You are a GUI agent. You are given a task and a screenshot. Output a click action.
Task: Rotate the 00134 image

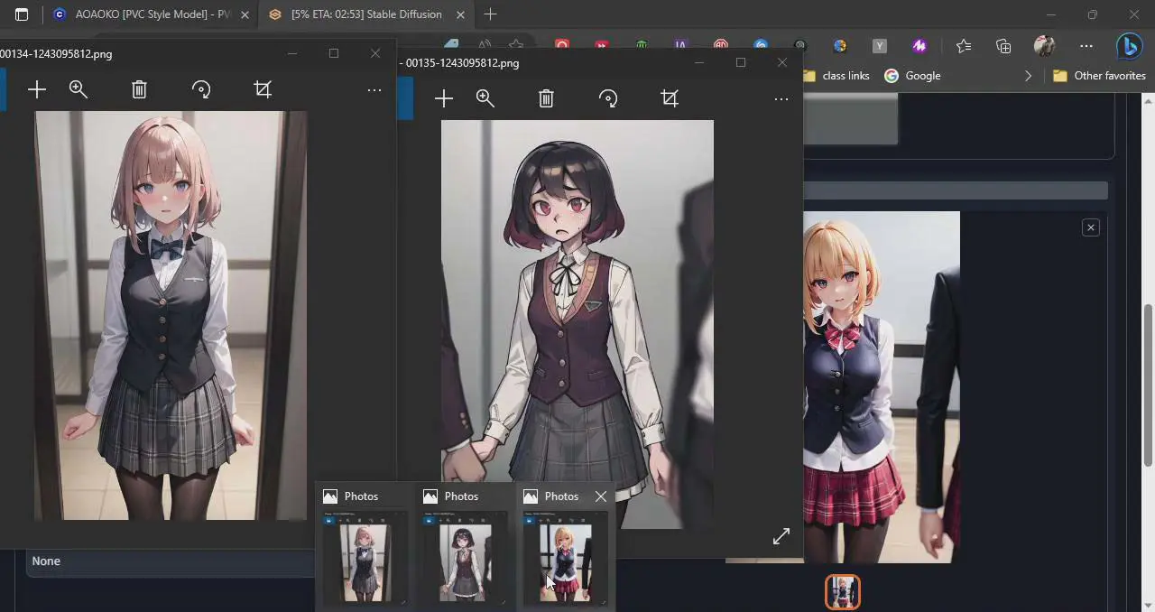point(201,89)
